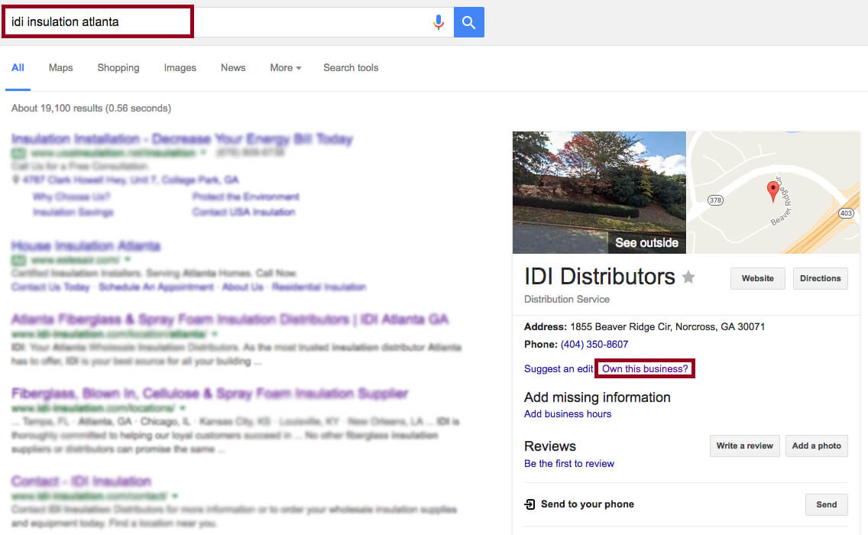Click the Own this business? link
The width and height of the screenshot is (868, 535).
click(645, 369)
